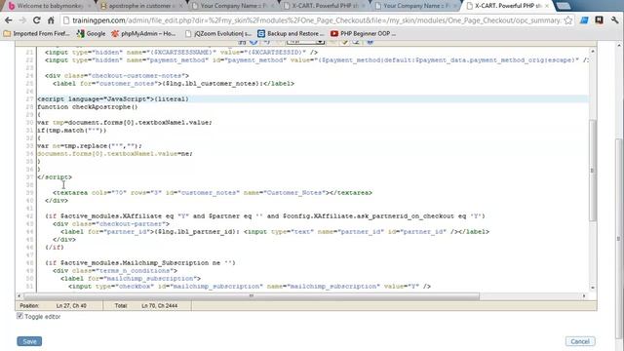Open the 'Backup and Restore' bookmark

click(x=291, y=34)
